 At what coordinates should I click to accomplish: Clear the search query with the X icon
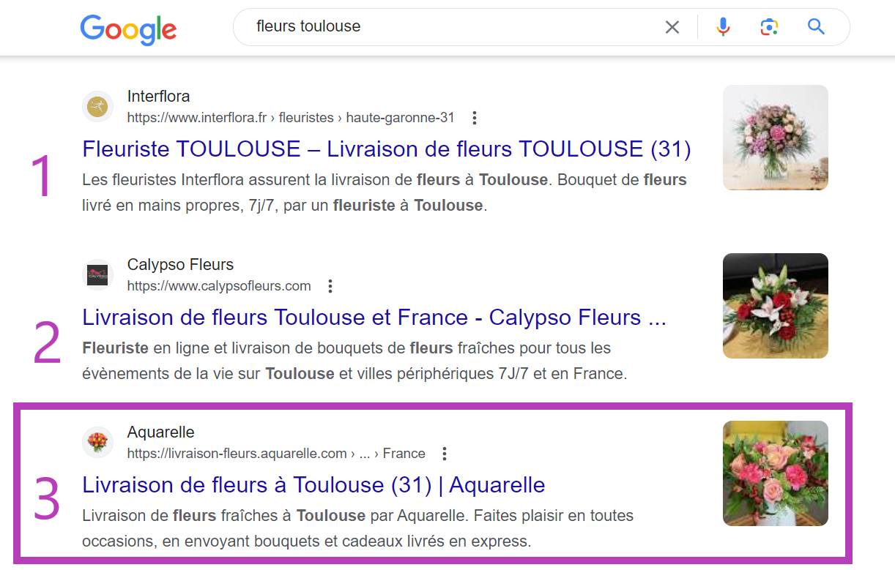[x=672, y=27]
